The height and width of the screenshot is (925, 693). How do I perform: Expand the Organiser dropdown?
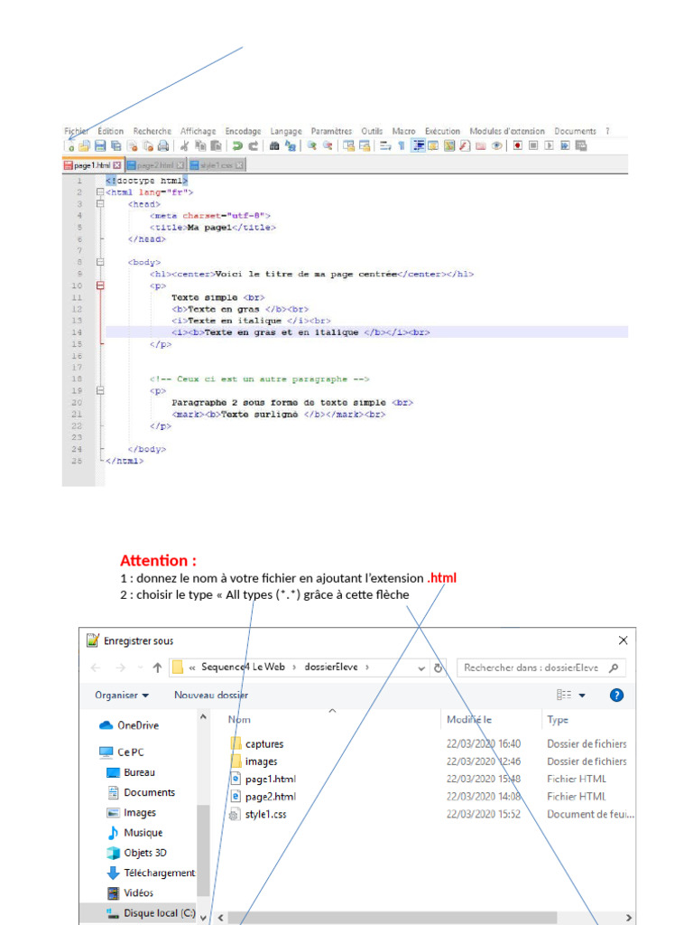point(120,696)
